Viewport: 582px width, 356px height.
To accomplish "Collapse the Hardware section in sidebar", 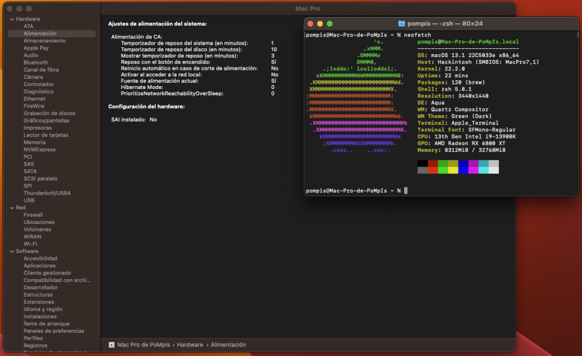I will click(x=12, y=19).
